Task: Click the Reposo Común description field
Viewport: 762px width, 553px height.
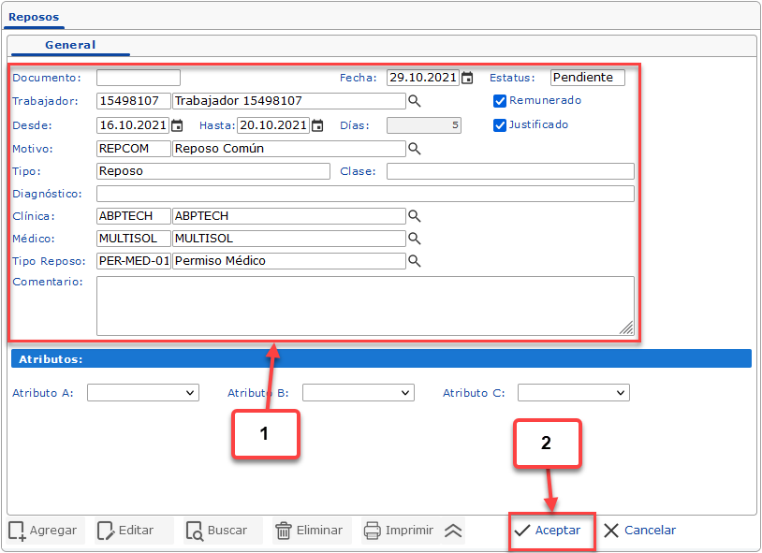Action: 289,149
